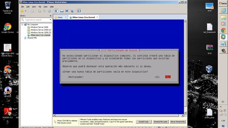This screenshot has width=228, height=128.
Task: Select Windows Server 2008 (2) VM
Action: 41,30
